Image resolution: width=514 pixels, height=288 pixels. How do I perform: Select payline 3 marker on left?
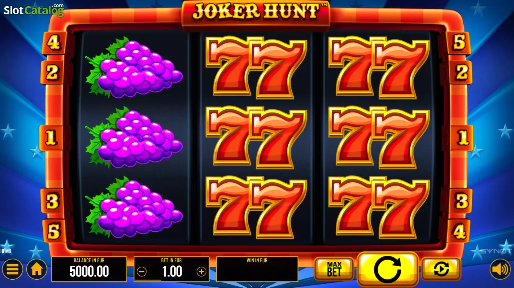pyautogui.click(x=52, y=201)
